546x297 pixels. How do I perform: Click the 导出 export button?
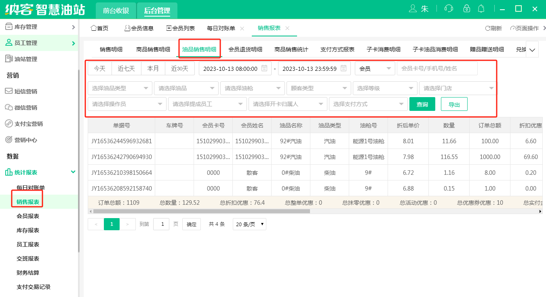[x=454, y=104]
